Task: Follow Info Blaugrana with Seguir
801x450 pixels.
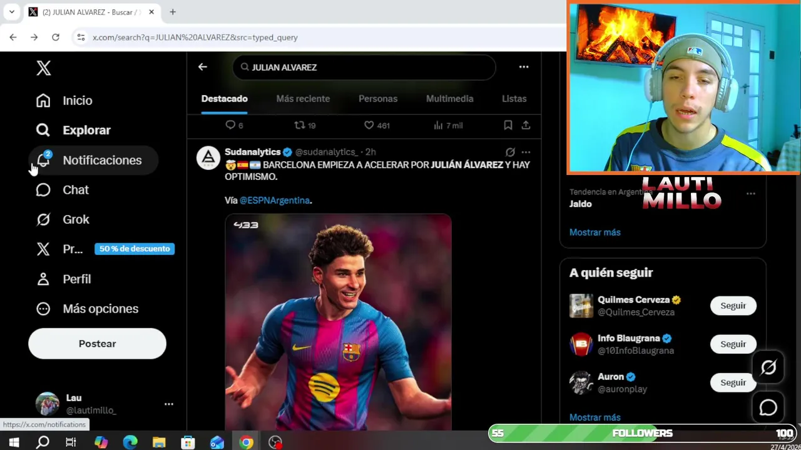Action: tap(733, 344)
